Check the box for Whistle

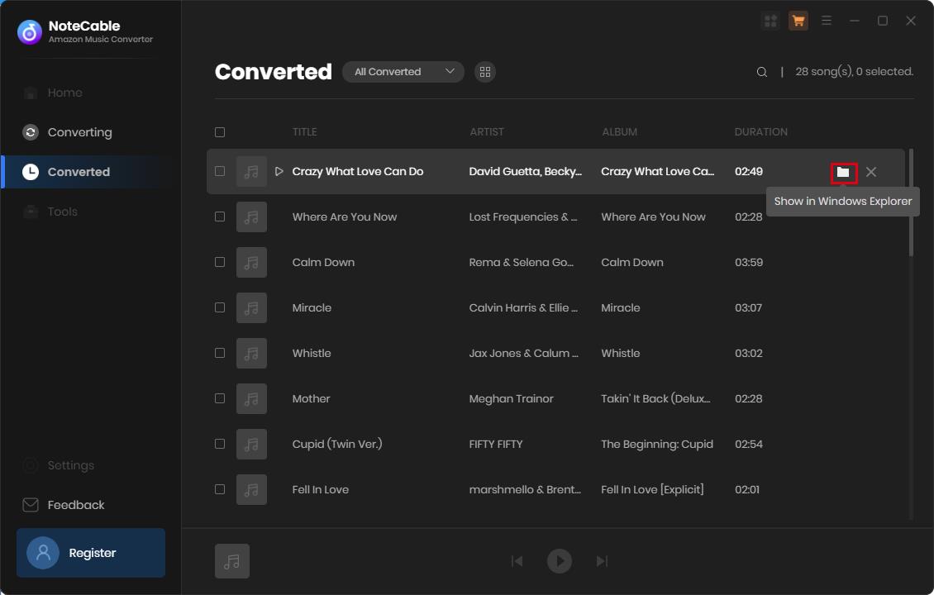(220, 353)
